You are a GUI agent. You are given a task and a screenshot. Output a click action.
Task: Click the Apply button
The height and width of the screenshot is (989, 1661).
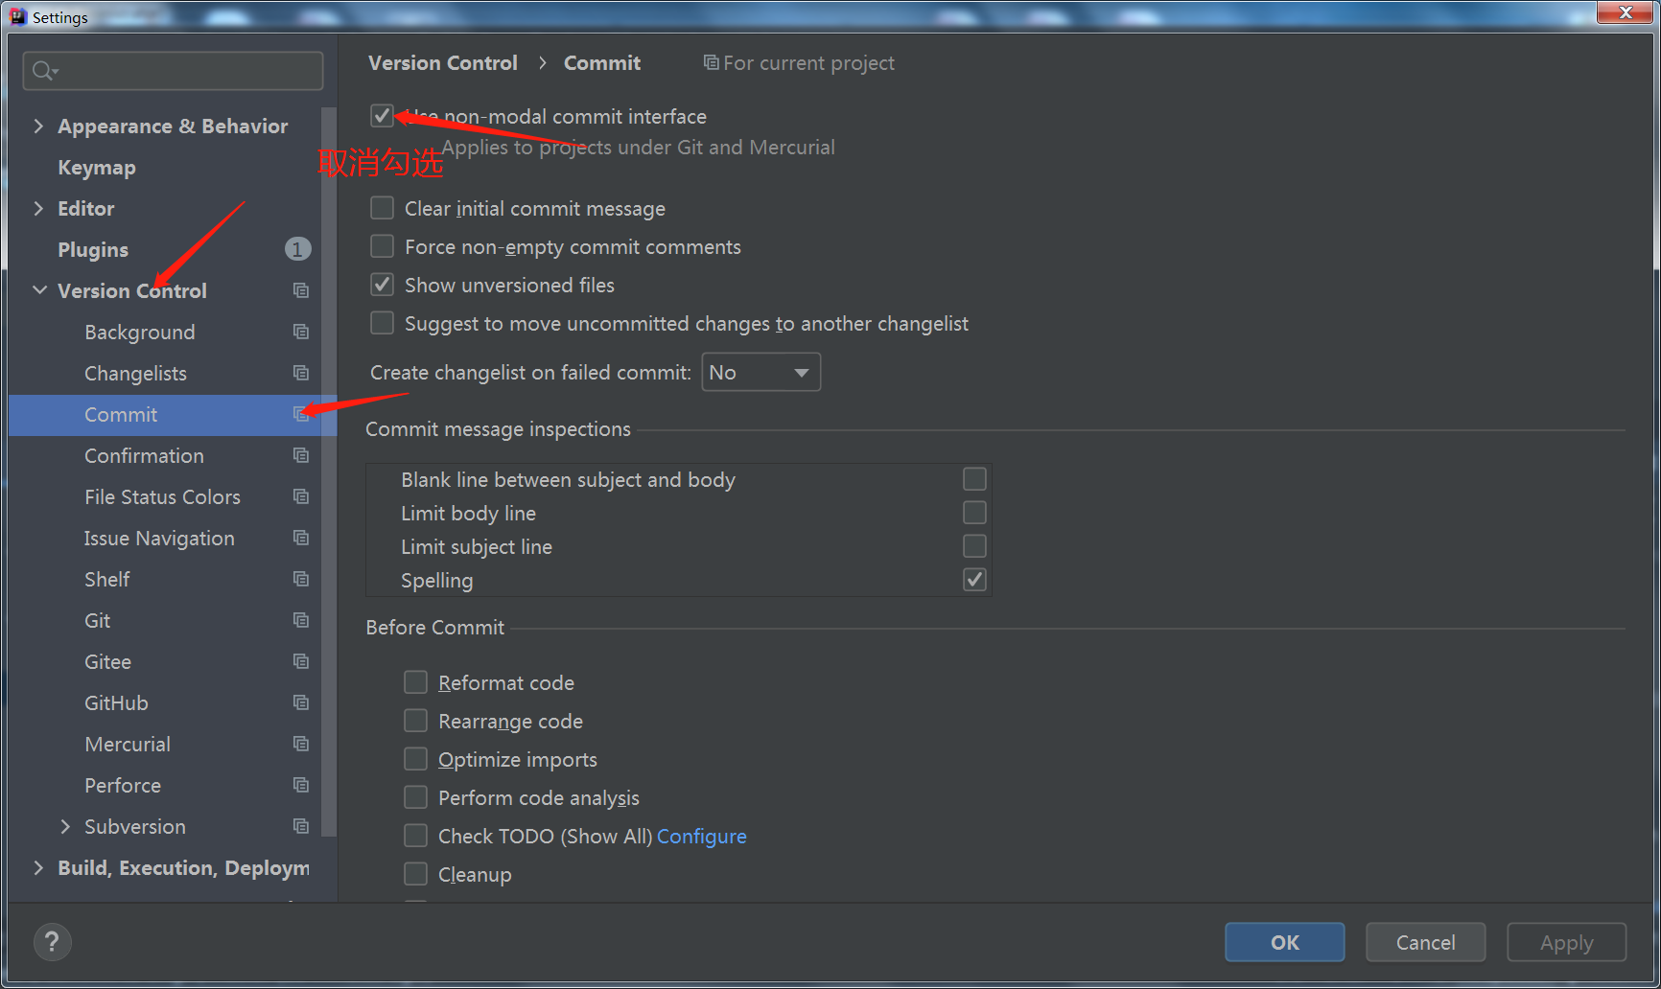pyautogui.click(x=1565, y=942)
